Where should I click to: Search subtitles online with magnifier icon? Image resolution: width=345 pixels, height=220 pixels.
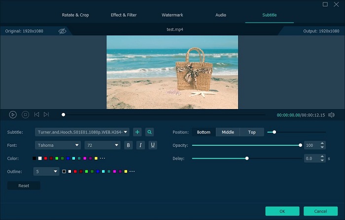(x=150, y=132)
